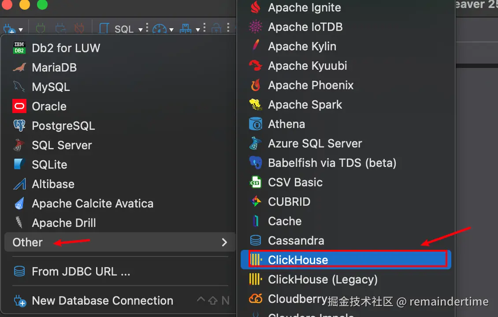Pick the PostgreSQL elephant icon
Viewport: 498px width, 317px height.
[19, 125]
